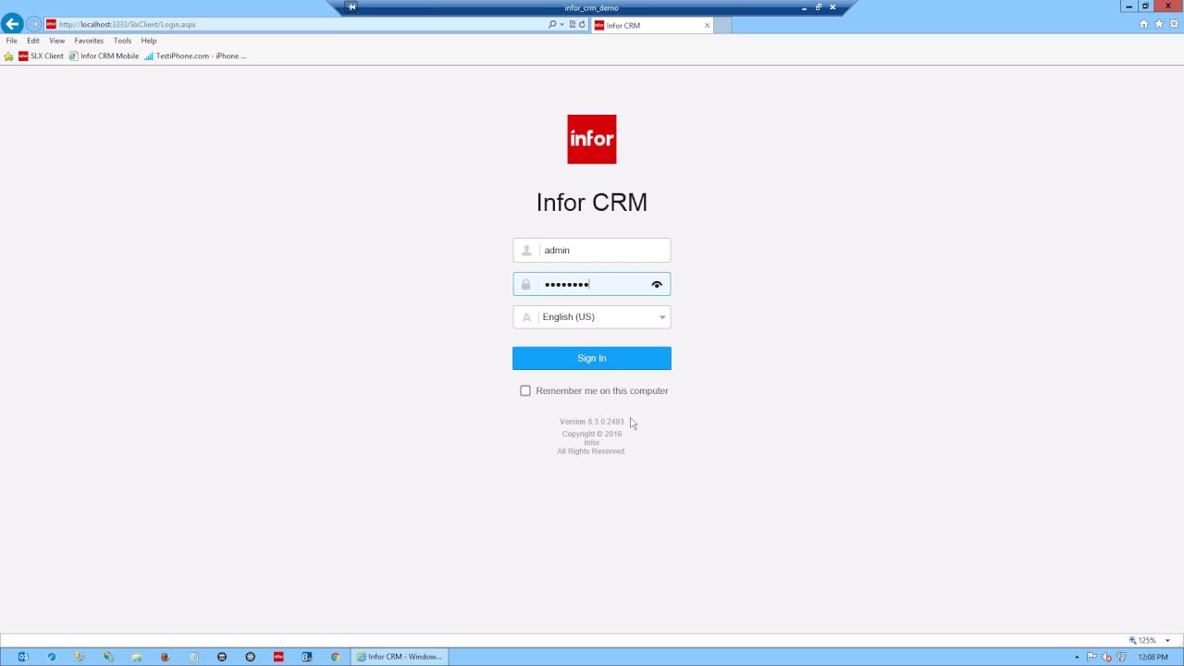Open address bar search dropdown arrow

(x=561, y=24)
